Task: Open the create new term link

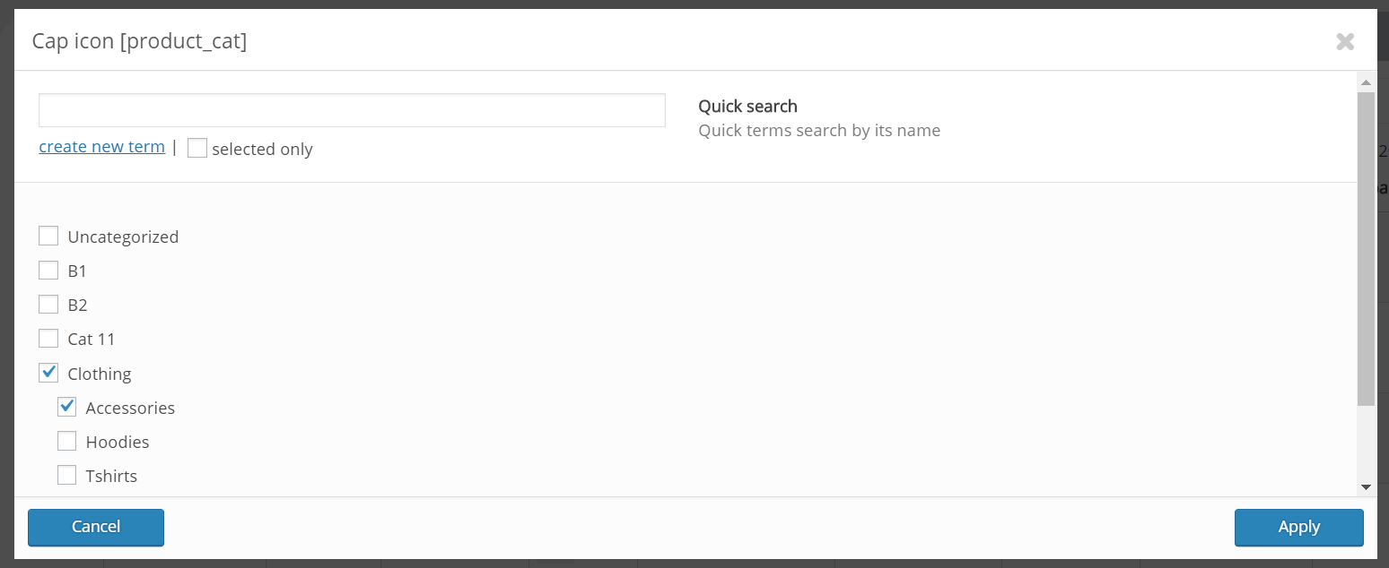Action: 101,147
